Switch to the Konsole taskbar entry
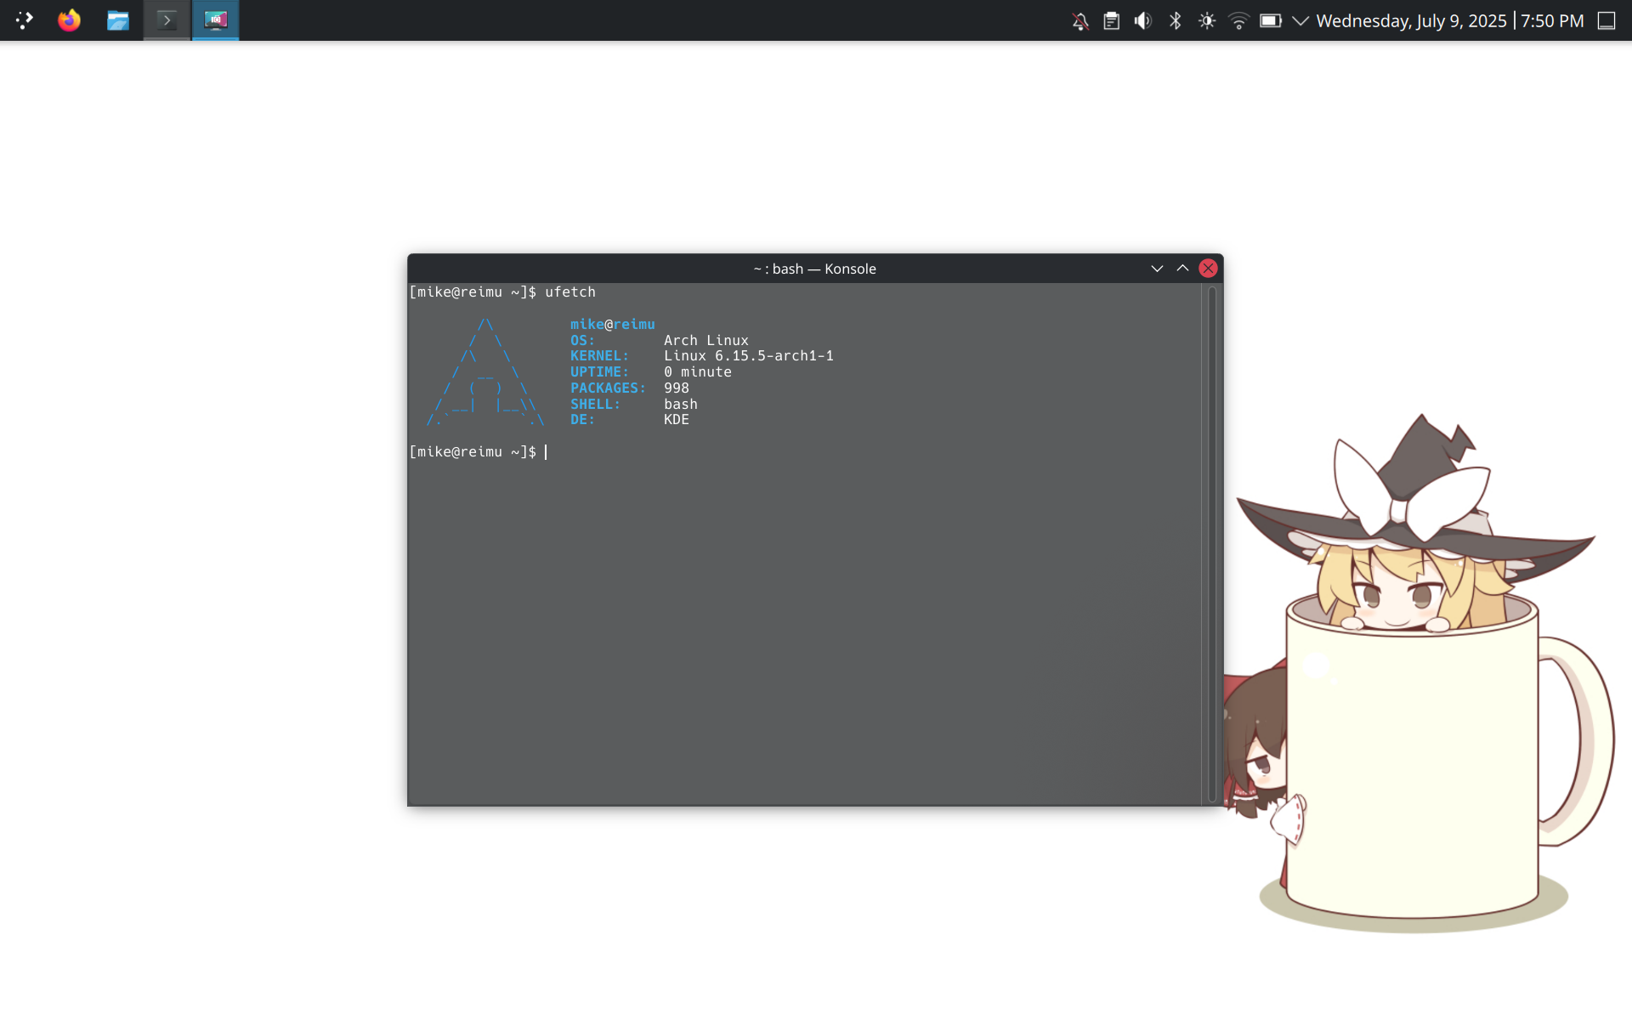1632x1020 pixels. coord(167,20)
